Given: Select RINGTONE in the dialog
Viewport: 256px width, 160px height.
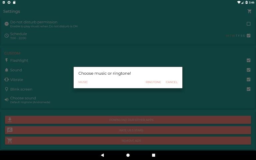Looking at the screenshot, I should point(153,82).
